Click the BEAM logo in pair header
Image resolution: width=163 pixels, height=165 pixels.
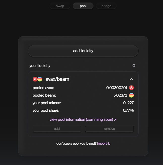pos(40,79)
